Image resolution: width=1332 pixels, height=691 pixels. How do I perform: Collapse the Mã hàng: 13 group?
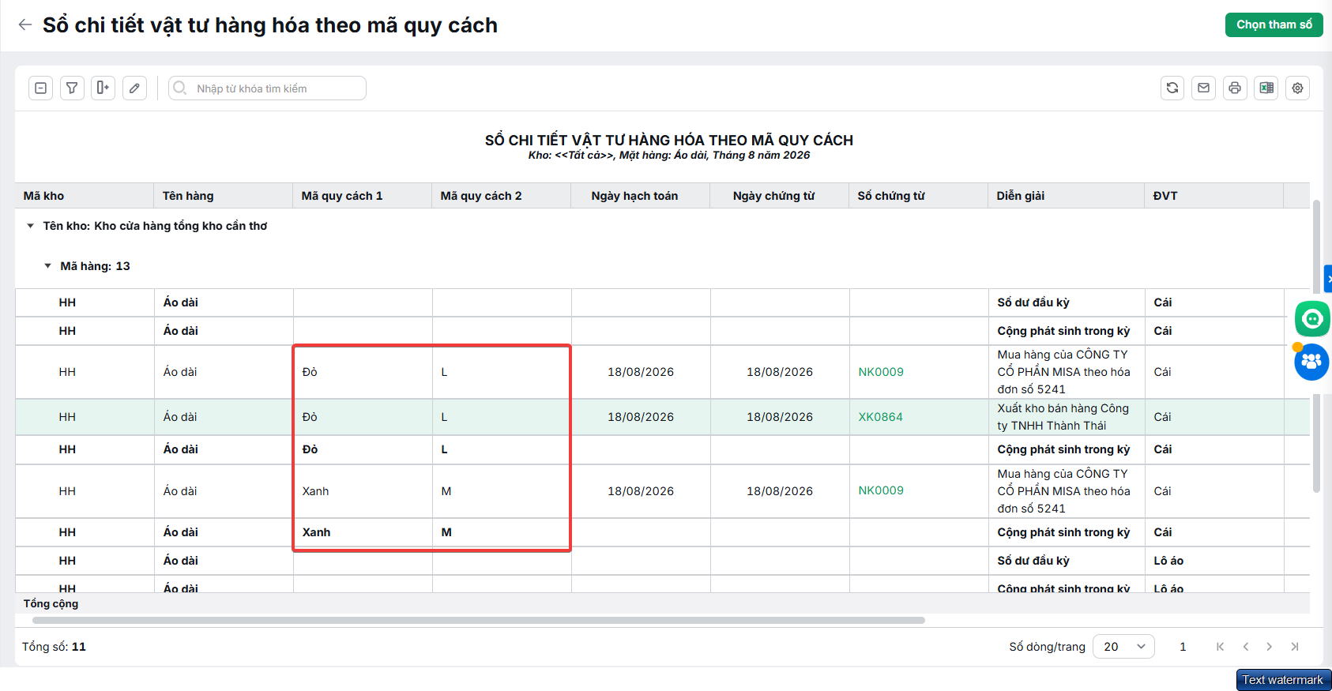click(47, 266)
